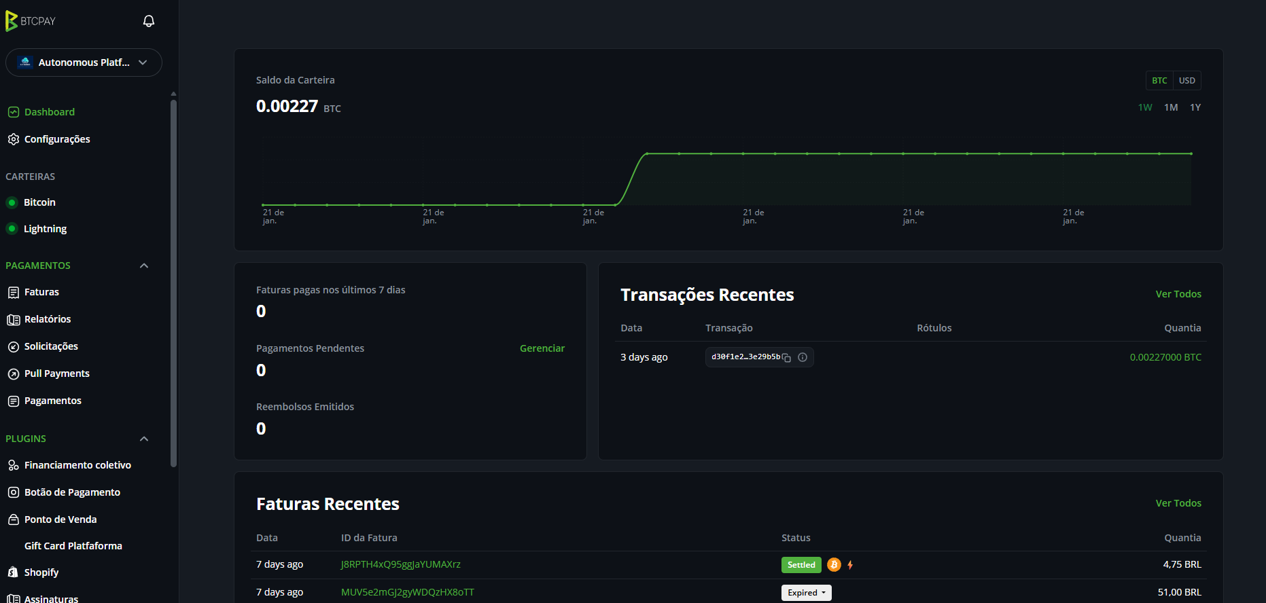Open Configurações gear icon

[13, 139]
